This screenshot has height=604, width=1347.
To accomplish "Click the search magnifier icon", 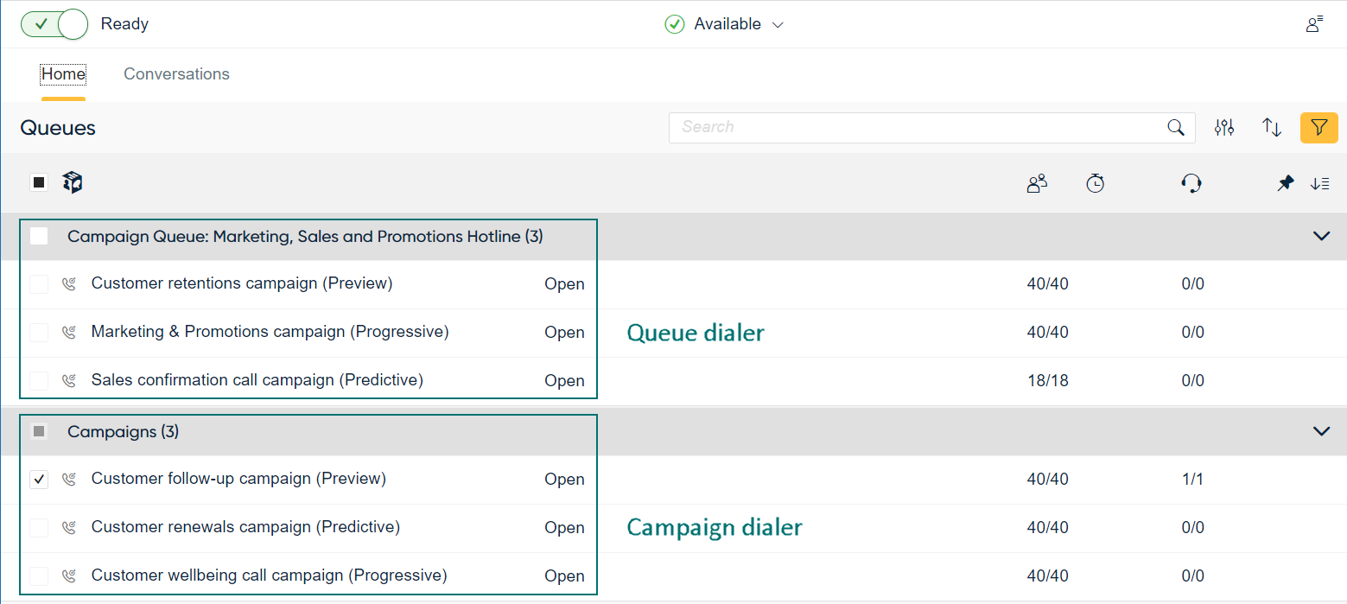I will point(1175,128).
